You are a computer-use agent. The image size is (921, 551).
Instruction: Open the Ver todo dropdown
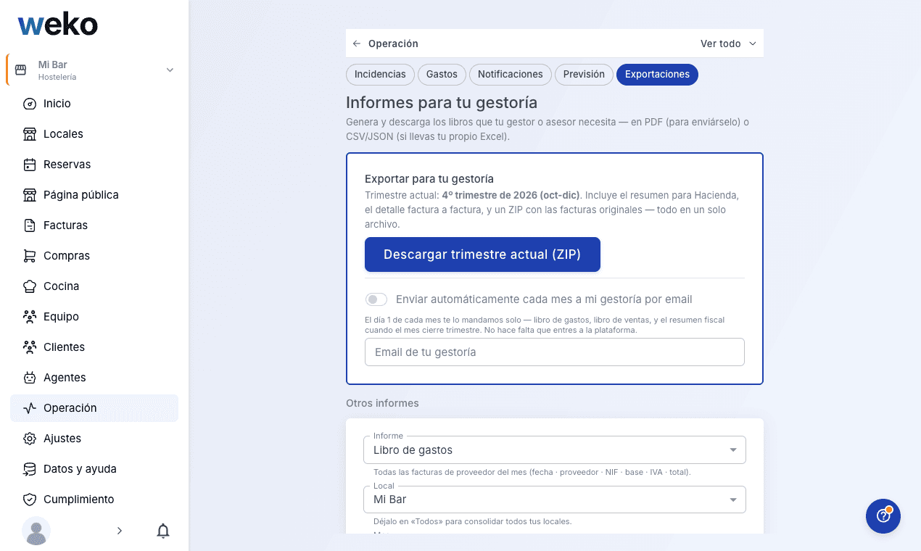coord(728,43)
